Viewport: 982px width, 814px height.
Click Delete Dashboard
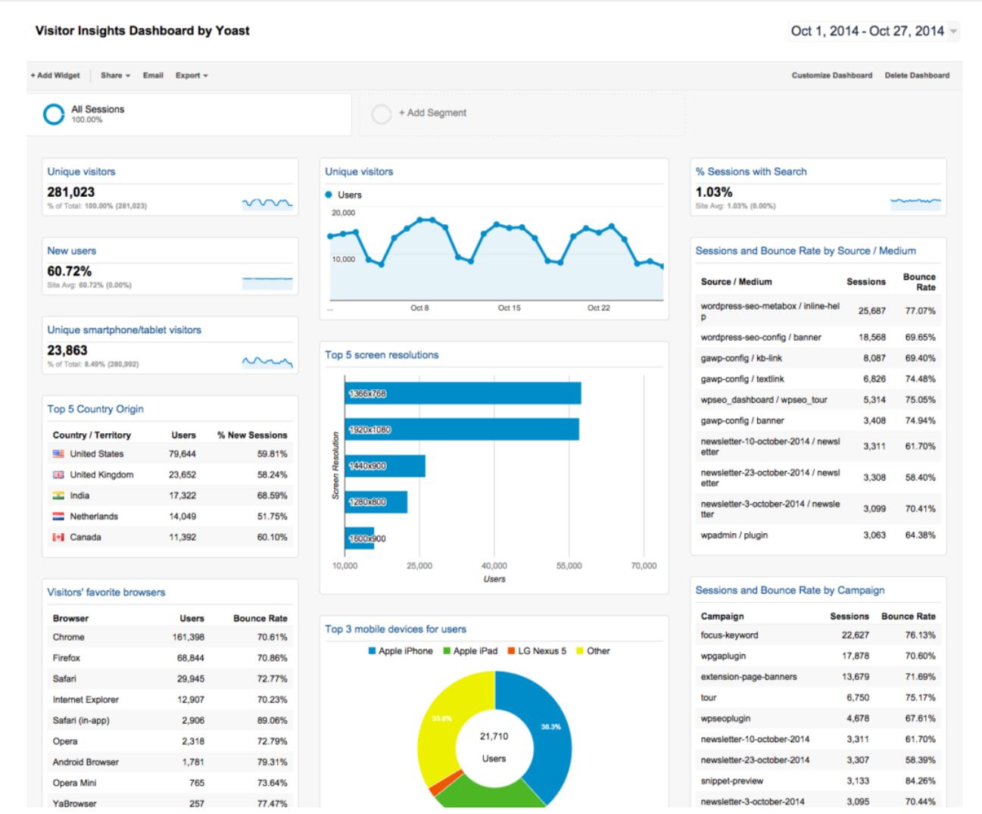[917, 76]
